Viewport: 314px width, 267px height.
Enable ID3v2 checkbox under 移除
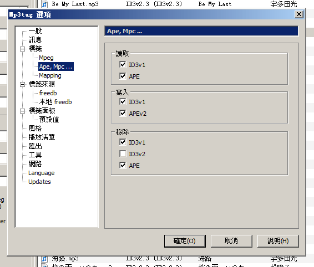[x=123, y=153]
